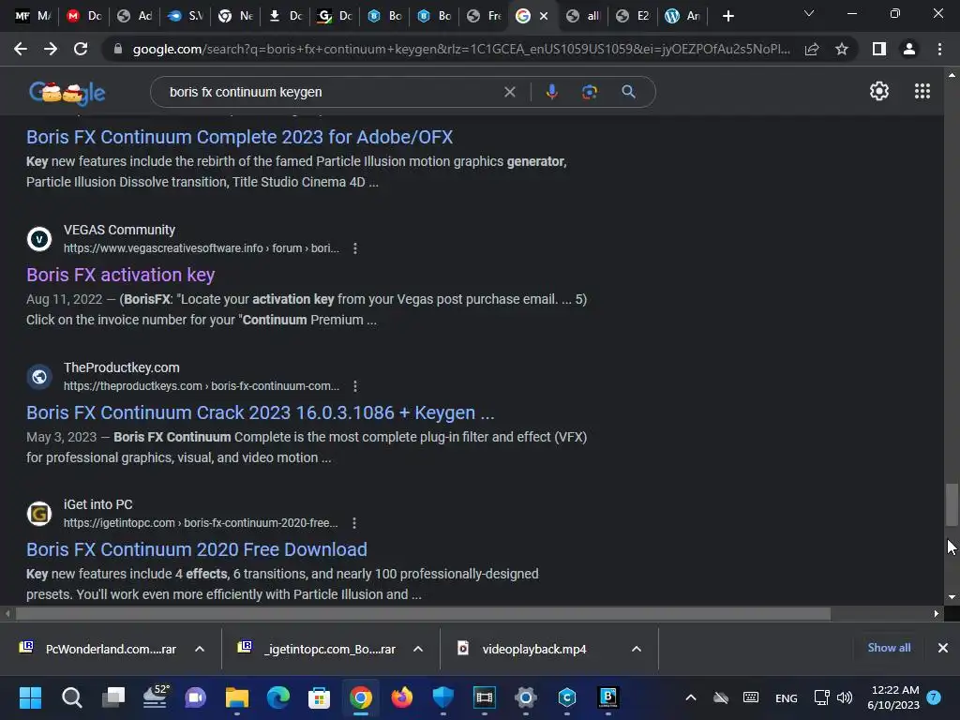The width and height of the screenshot is (960, 720).
Task: Launch Firefox from taskbar
Action: pos(401,697)
